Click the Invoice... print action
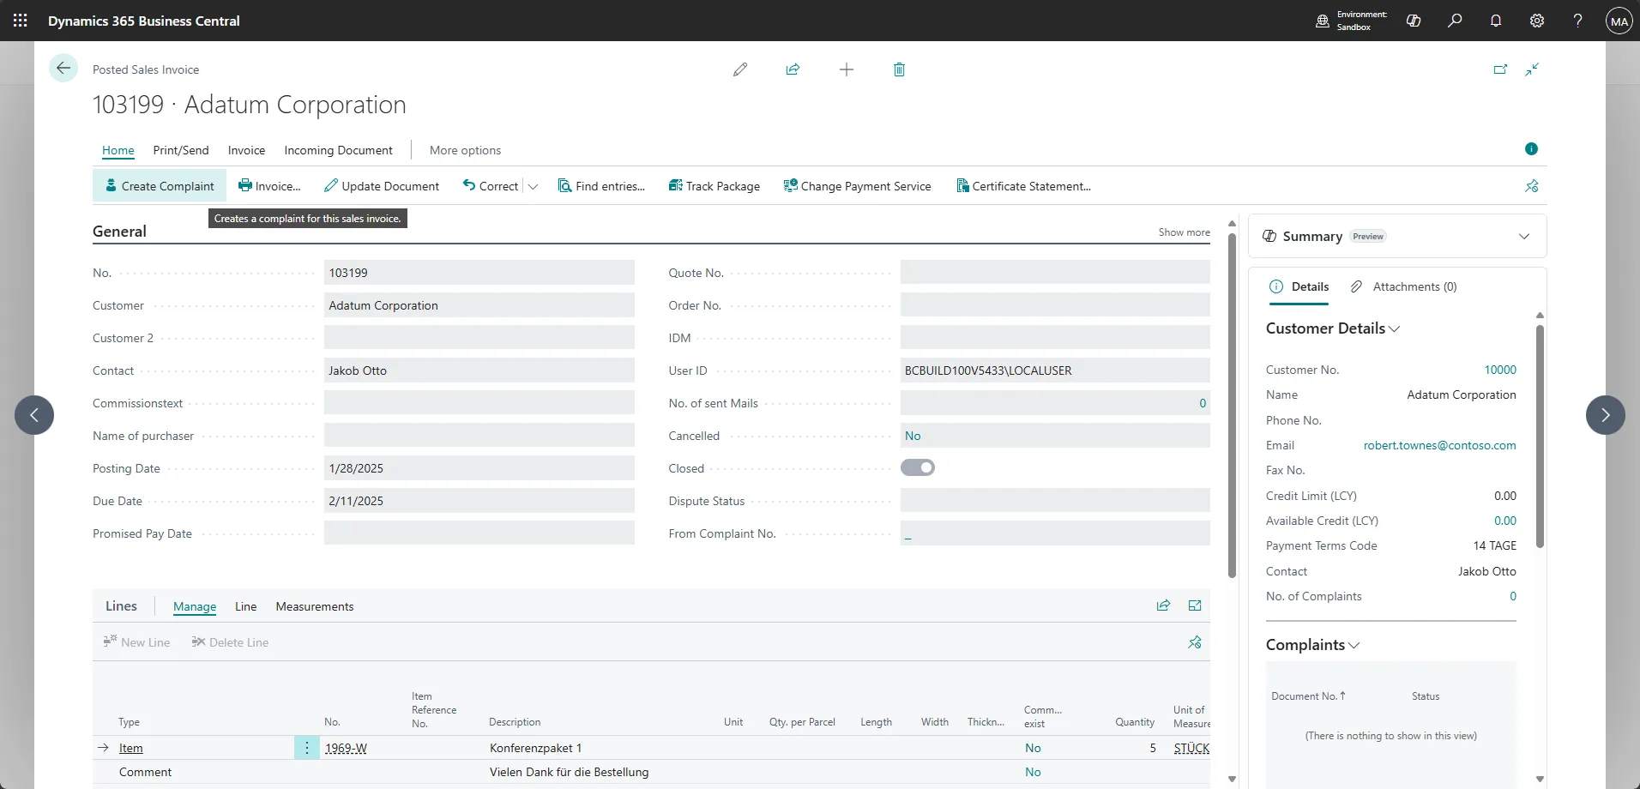 (269, 186)
